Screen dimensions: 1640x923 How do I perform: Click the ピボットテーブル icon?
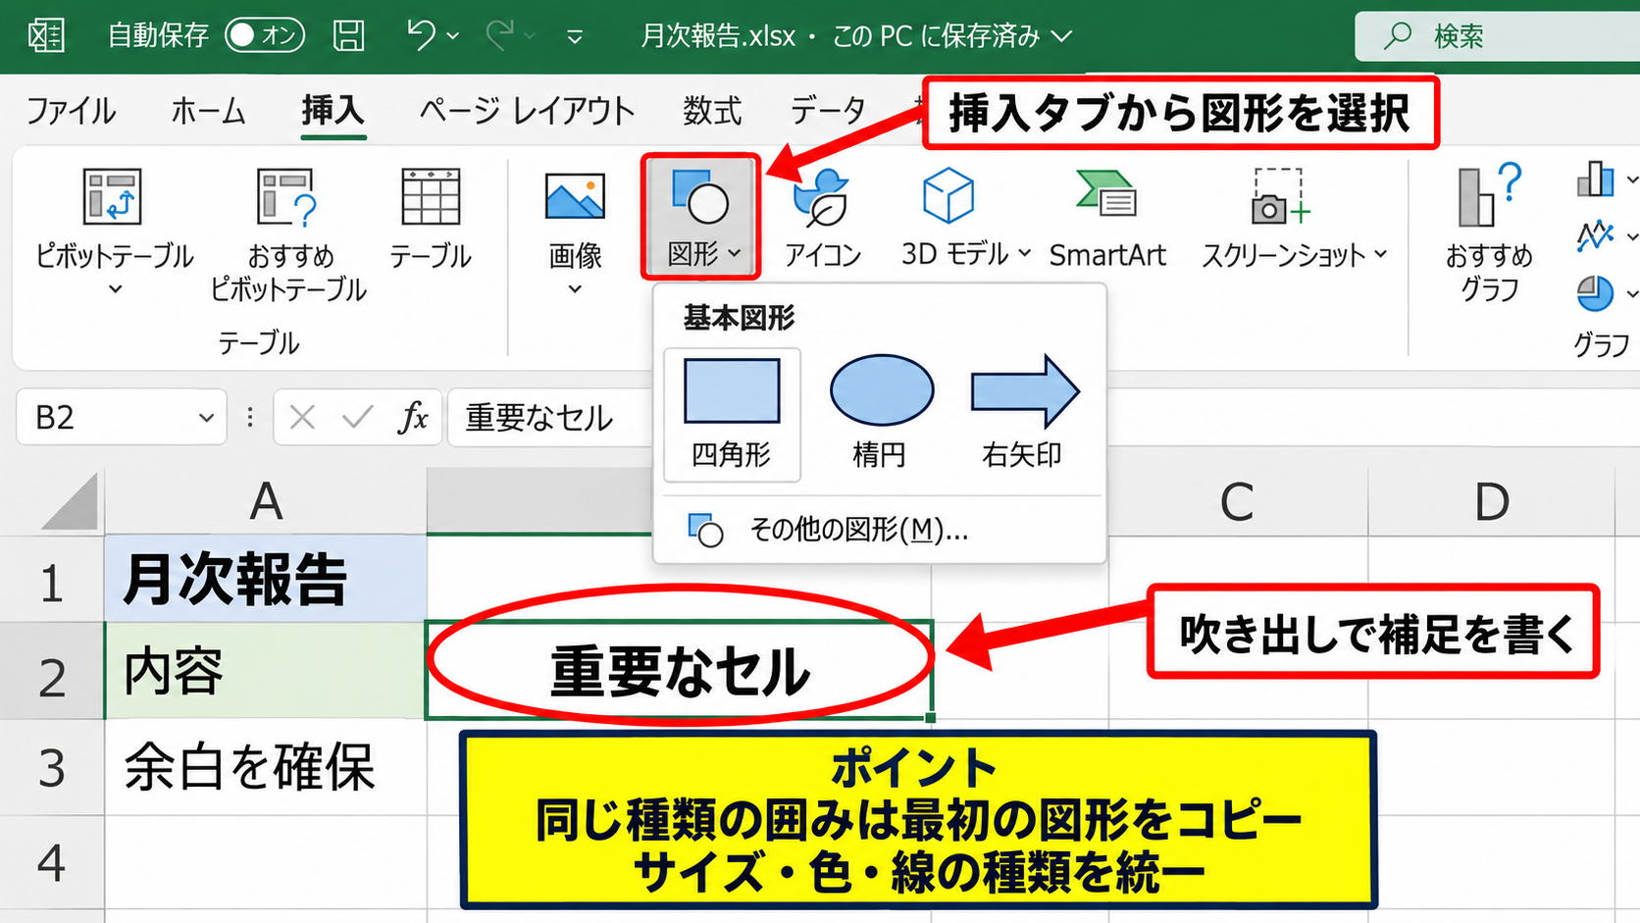[114, 196]
